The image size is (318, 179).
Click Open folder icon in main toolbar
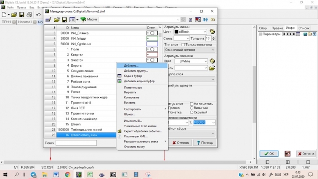click(x=14, y=14)
